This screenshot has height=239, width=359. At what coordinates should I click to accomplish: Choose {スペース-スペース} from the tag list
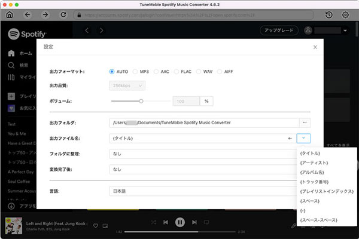(x=319, y=220)
